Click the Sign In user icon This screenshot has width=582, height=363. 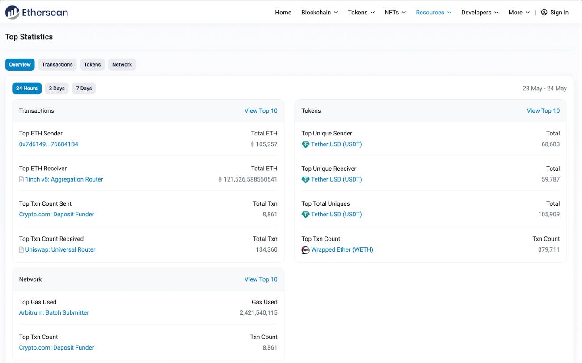click(544, 13)
